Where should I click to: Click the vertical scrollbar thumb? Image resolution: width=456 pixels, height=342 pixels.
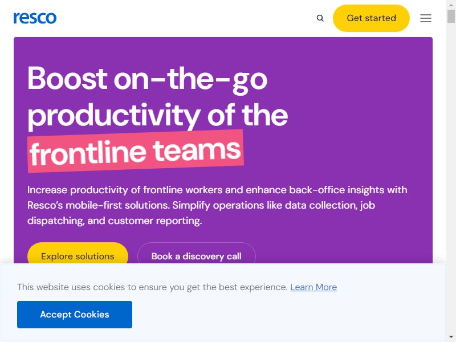click(451, 16)
